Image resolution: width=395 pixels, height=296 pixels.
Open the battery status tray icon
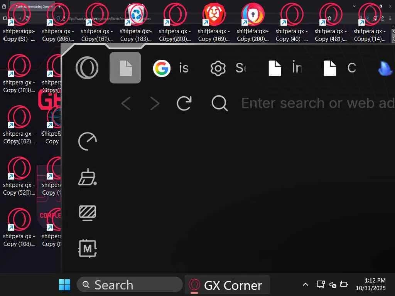(344, 284)
